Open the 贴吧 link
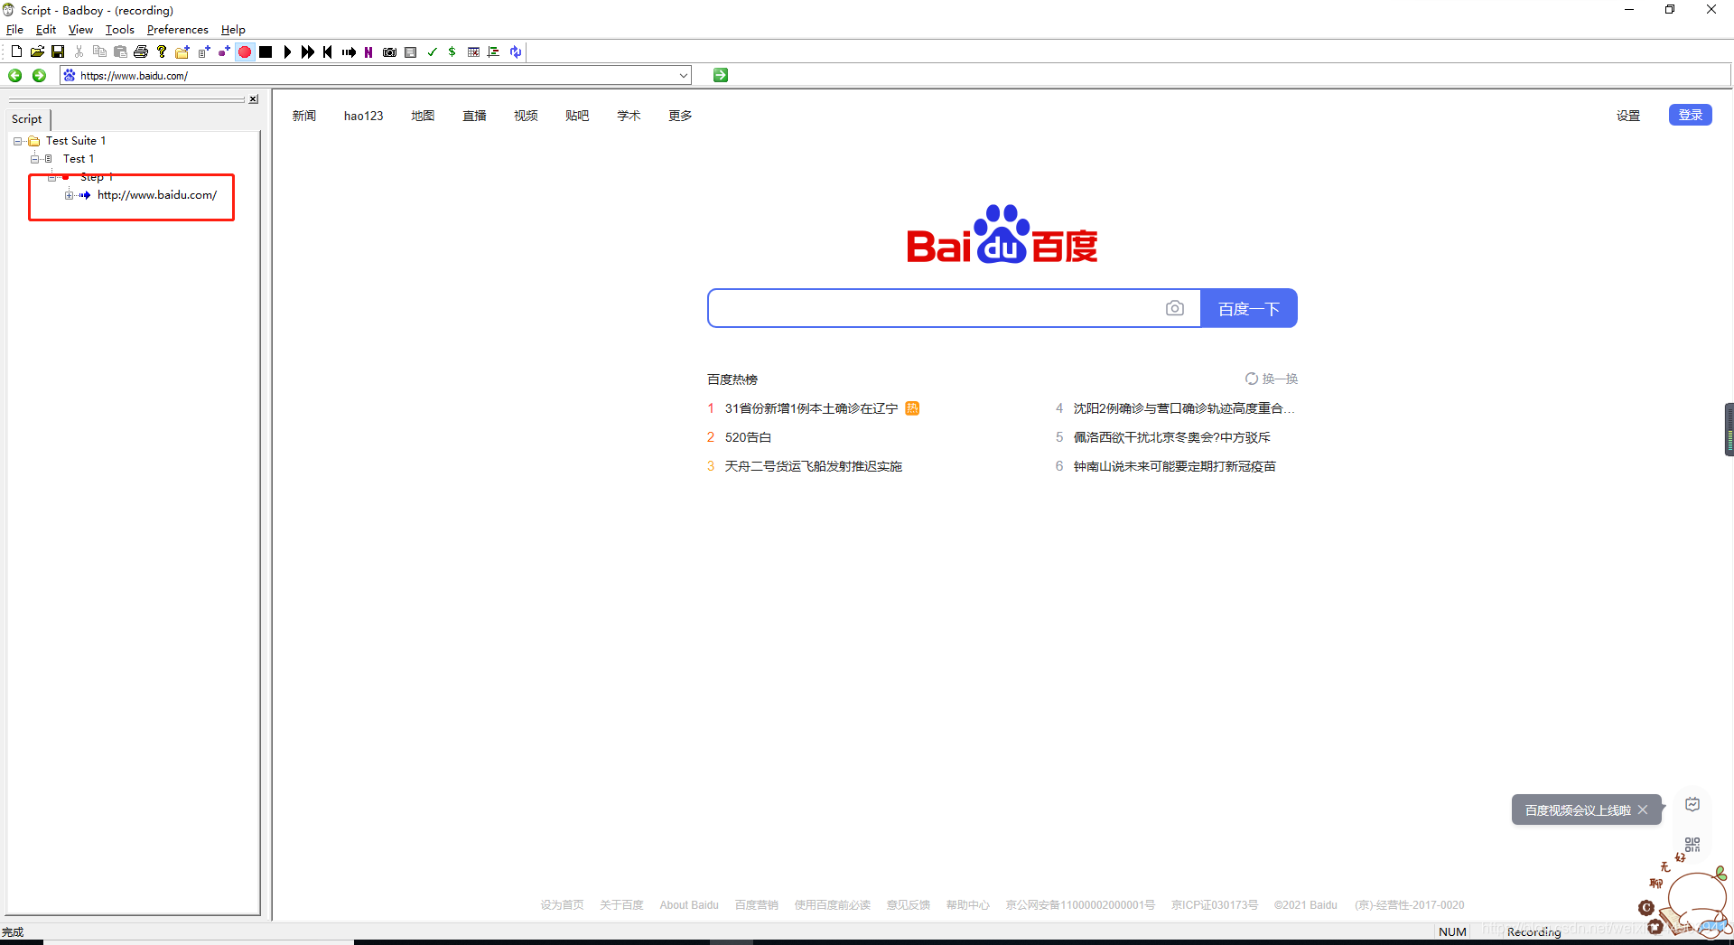 (x=577, y=116)
